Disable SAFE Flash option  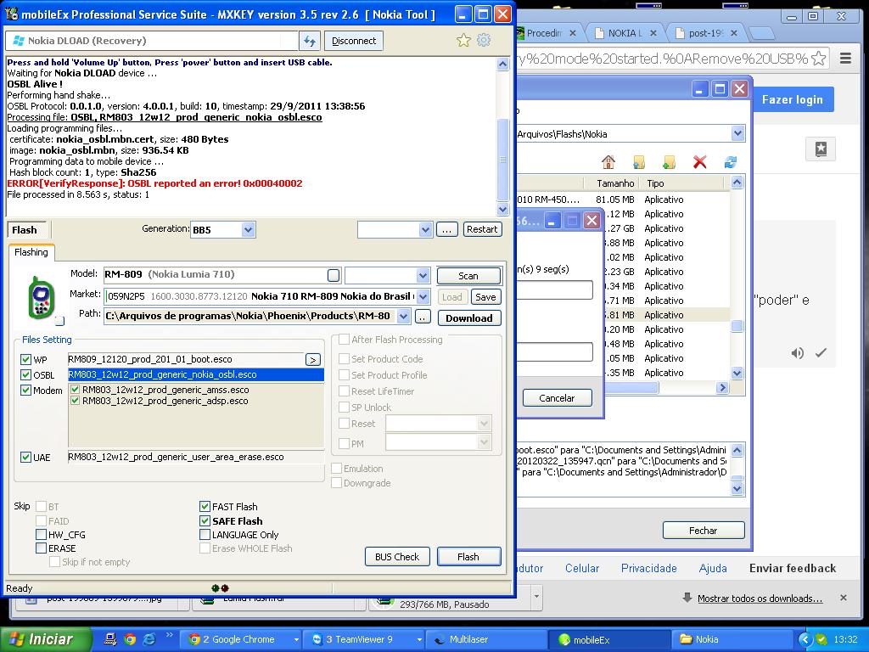[x=205, y=520]
